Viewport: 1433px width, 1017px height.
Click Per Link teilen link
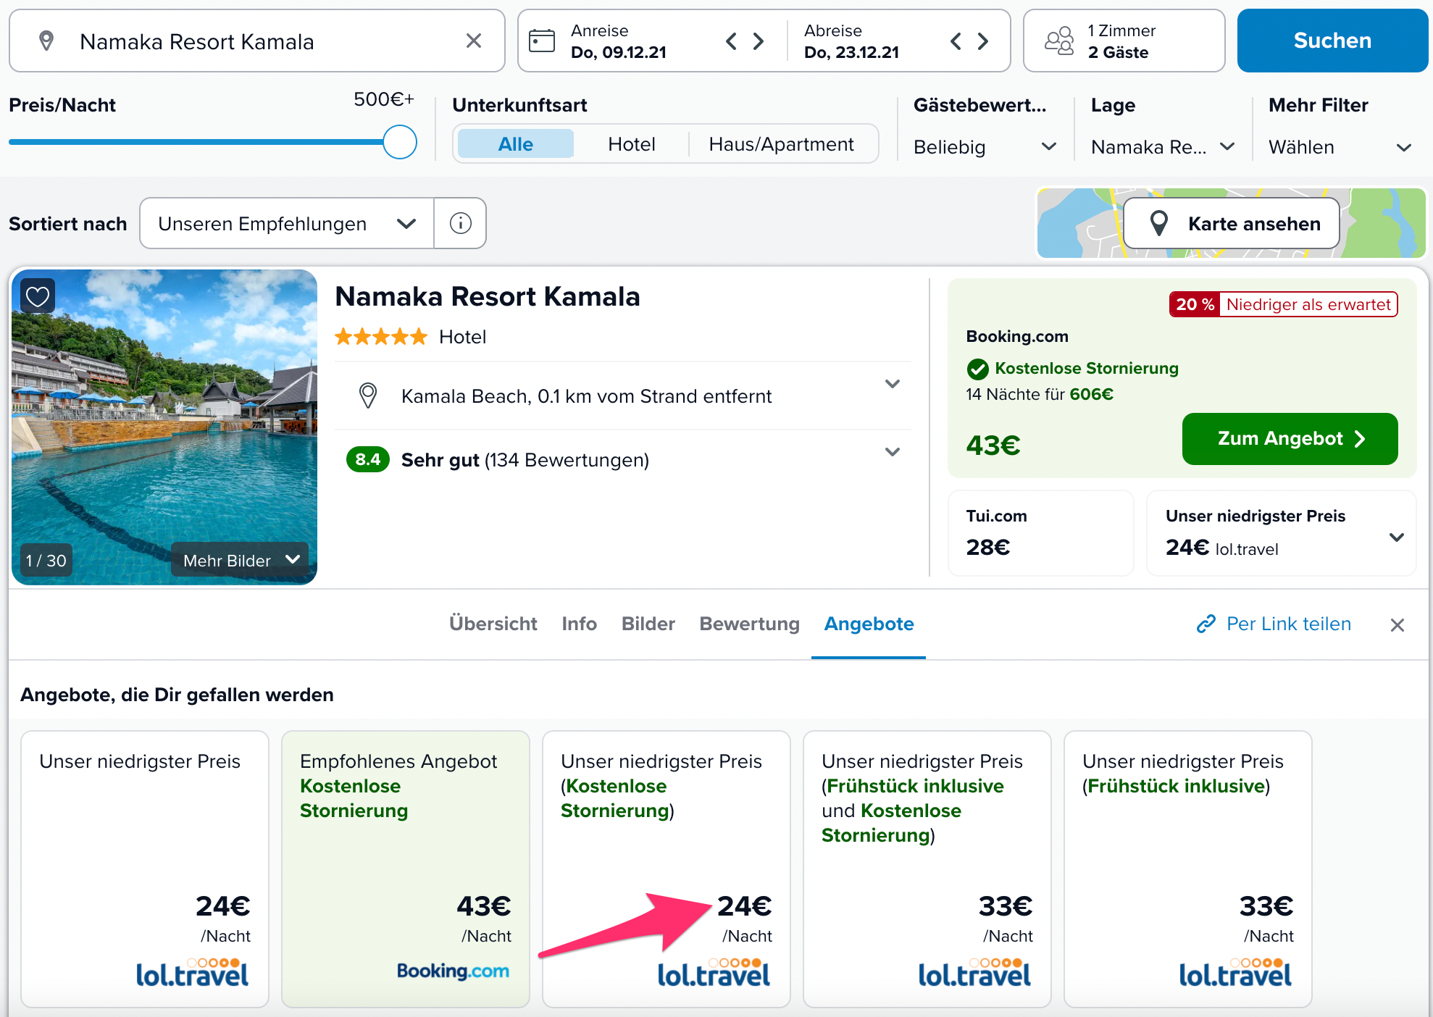1274,624
